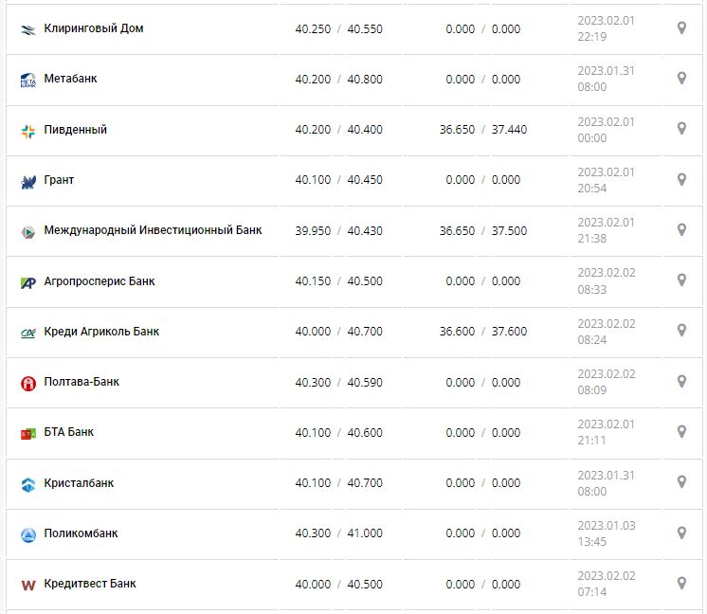Click the Кристалбанк logo icon
The image size is (707, 614).
tap(27, 484)
